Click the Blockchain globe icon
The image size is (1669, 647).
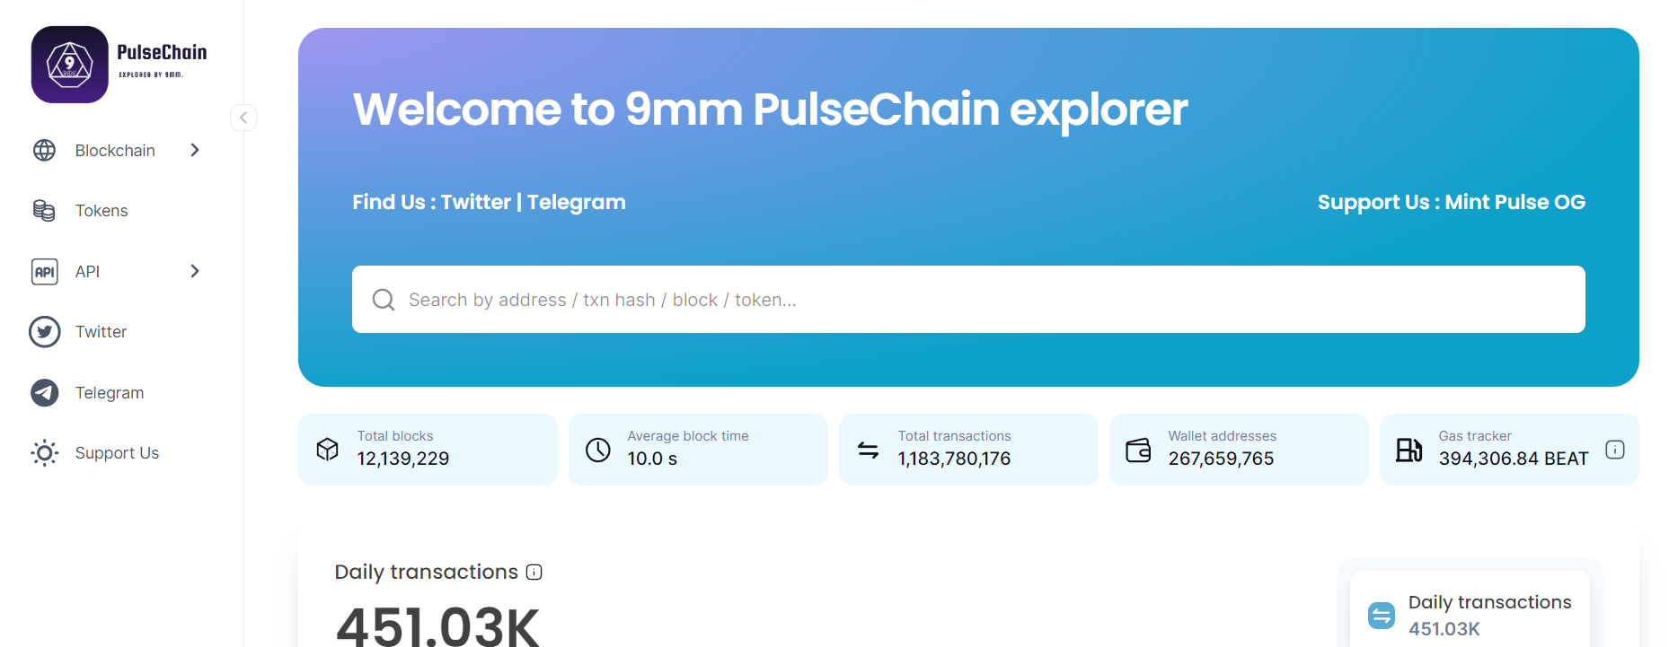tap(44, 150)
